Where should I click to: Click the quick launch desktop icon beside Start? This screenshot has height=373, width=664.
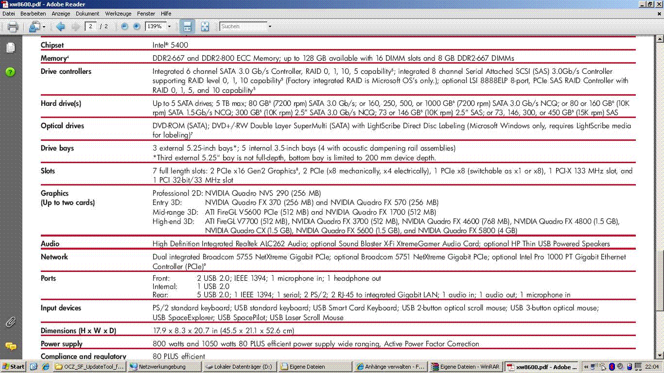tap(34, 367)
